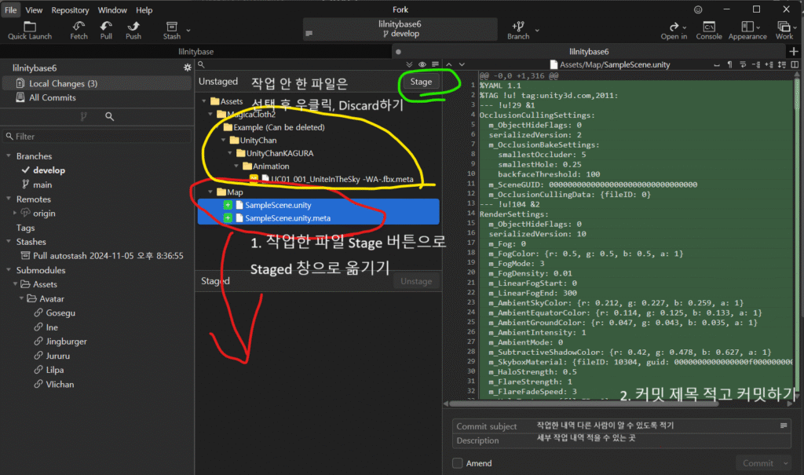
Task: Collapse the Map folder in Unstaged
Action: point(208,192)
